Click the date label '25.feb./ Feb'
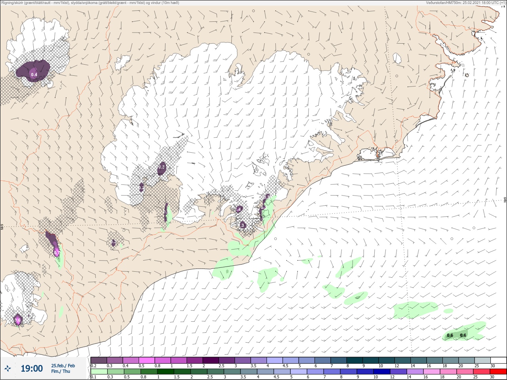Screen dimensions: 507x380 click(63, 365)
